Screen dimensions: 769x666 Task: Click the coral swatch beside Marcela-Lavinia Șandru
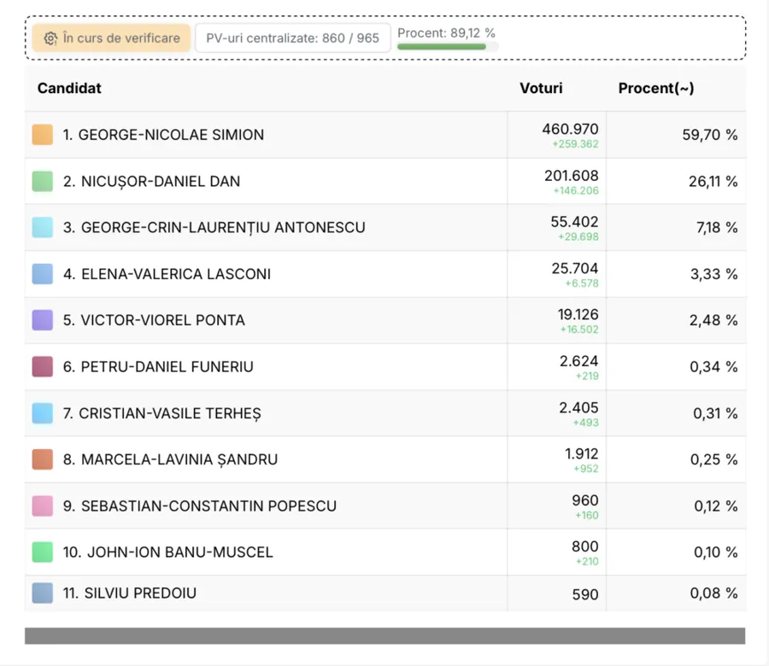click(43, 459)
